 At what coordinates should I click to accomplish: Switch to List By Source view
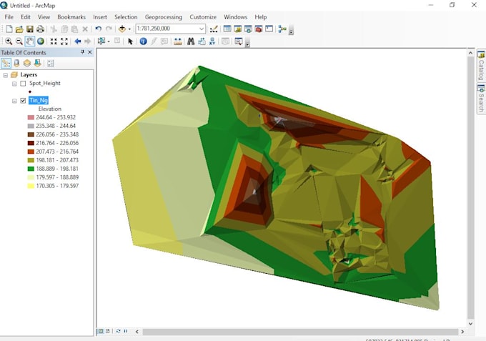click(16, 63)
